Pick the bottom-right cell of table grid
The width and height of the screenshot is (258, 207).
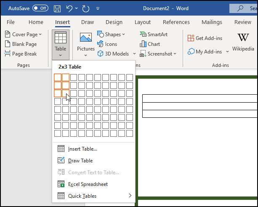(x=130, y=133)
